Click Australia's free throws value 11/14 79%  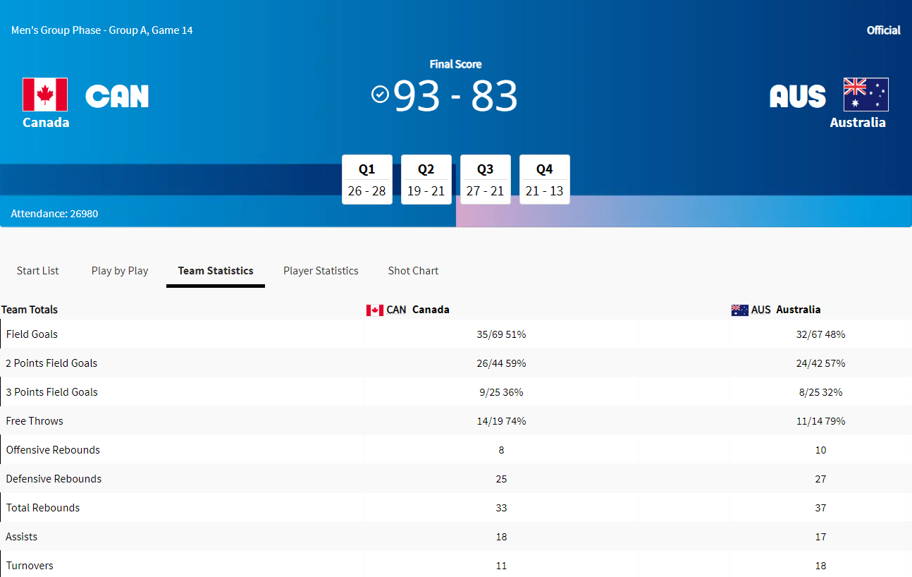[820, 421]
